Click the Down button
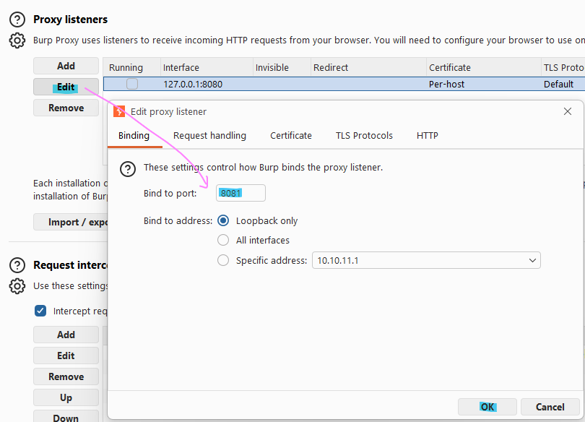585x422 pixels. click(x=66, y=417)
